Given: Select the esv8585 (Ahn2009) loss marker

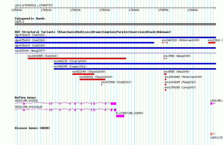Looking at the screenshot, I should [x=165, y=74].
